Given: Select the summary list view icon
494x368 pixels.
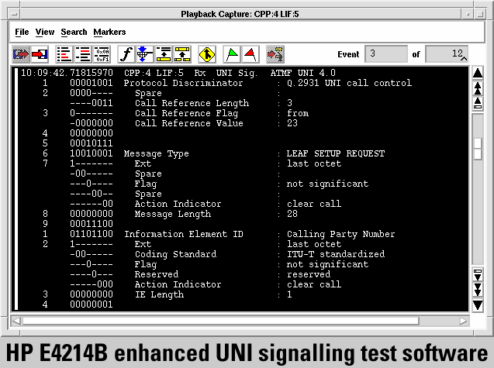Looking at the screenshot, I should click(64, 54).
